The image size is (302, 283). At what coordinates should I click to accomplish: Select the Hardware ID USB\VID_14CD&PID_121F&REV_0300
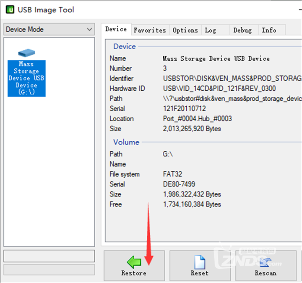219,88
